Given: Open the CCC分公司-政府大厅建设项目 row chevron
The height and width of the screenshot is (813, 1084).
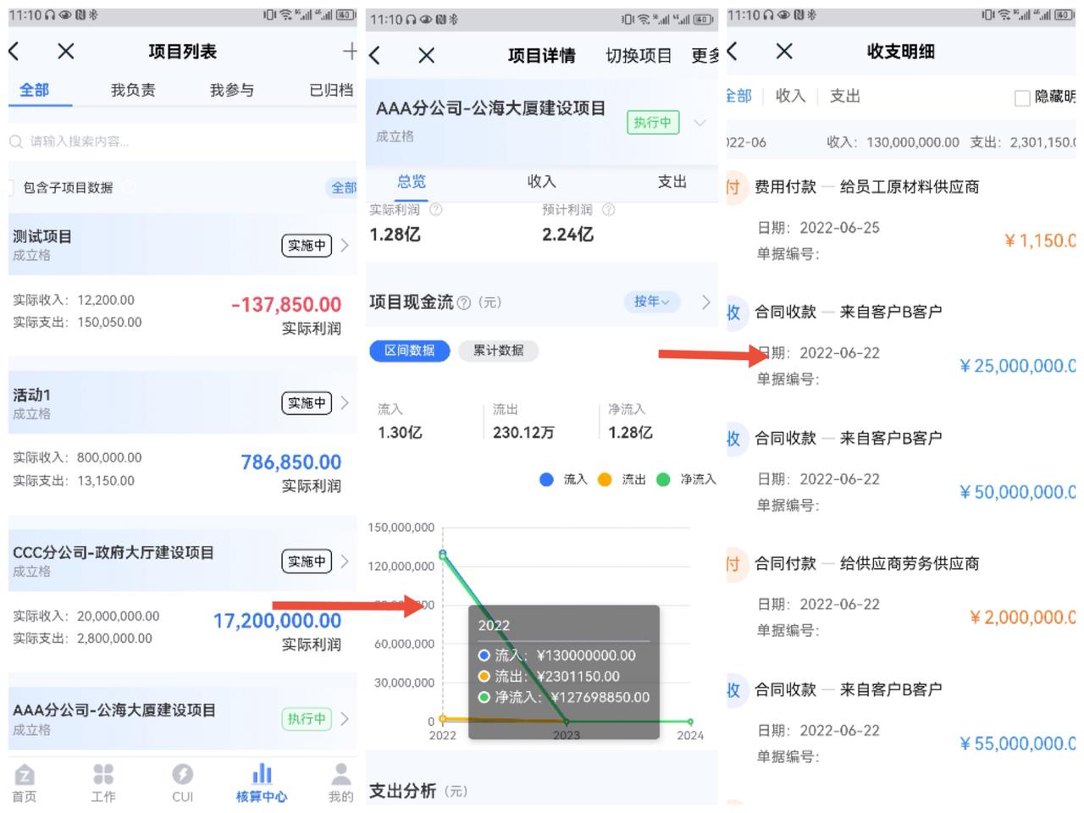Looking at the screenshot, I should pyautogui.click(x=345, y=561).
